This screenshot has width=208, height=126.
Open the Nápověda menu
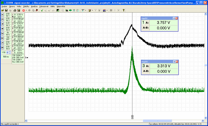[61, 6]
